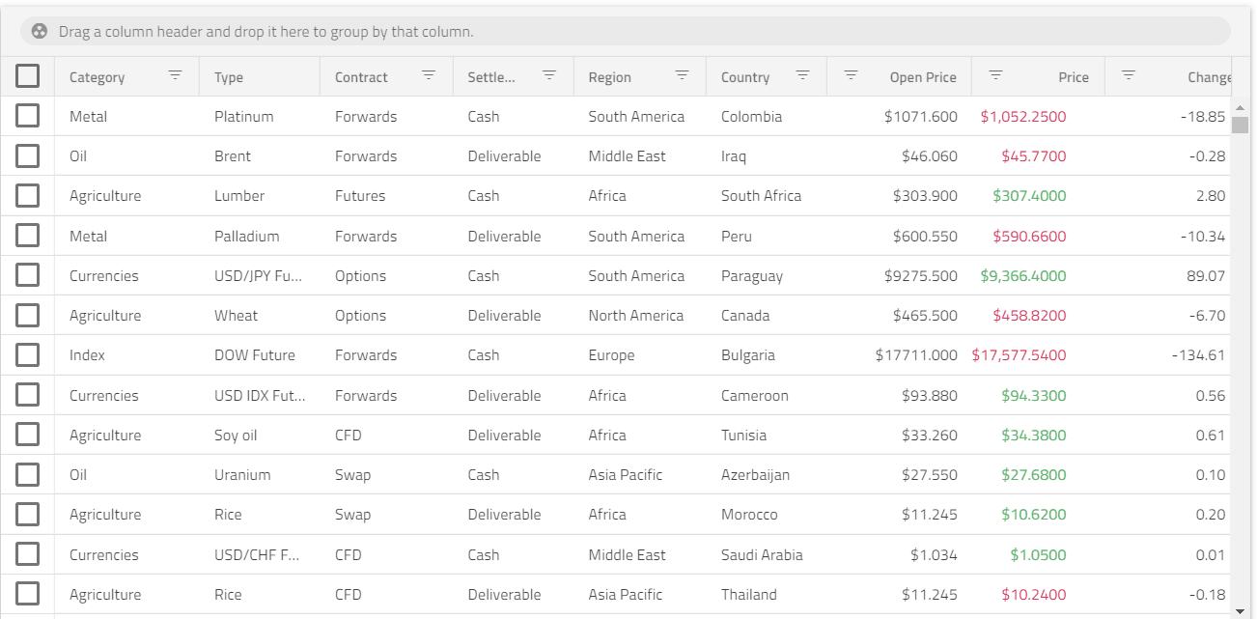Click the scrollbar down arrow
Image resolution: width=1257 pixels, height=619 pixels.
tap(1241, 610)
